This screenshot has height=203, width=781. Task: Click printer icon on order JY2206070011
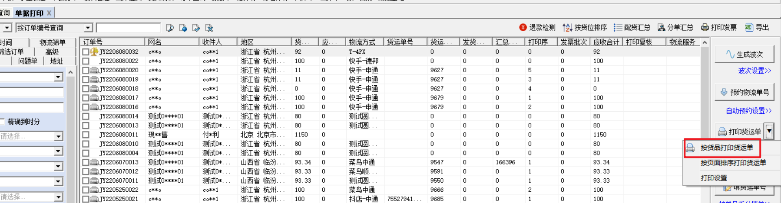point(94,180)
